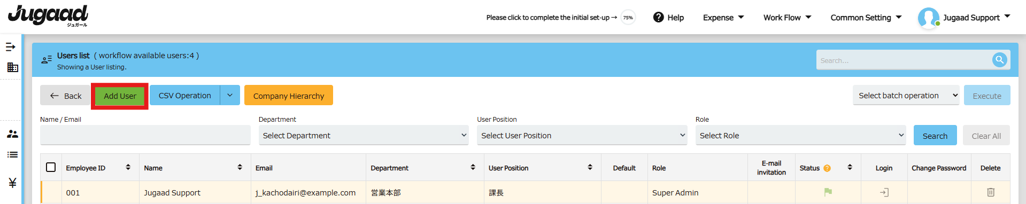Screen dimensions: 1026x204
Task: Click the magnifier search icon in header
Action: 999,60
